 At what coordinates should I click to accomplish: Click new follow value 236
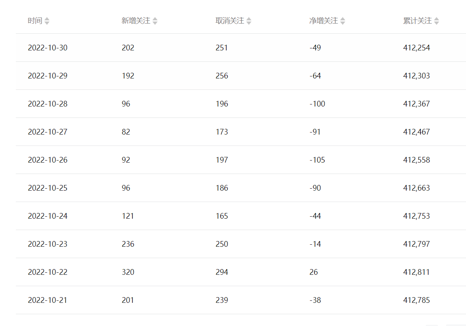coord(128,244)
